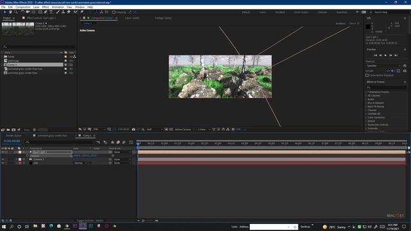Open the Half resolution dropdown in viewer

click(155, 130)
